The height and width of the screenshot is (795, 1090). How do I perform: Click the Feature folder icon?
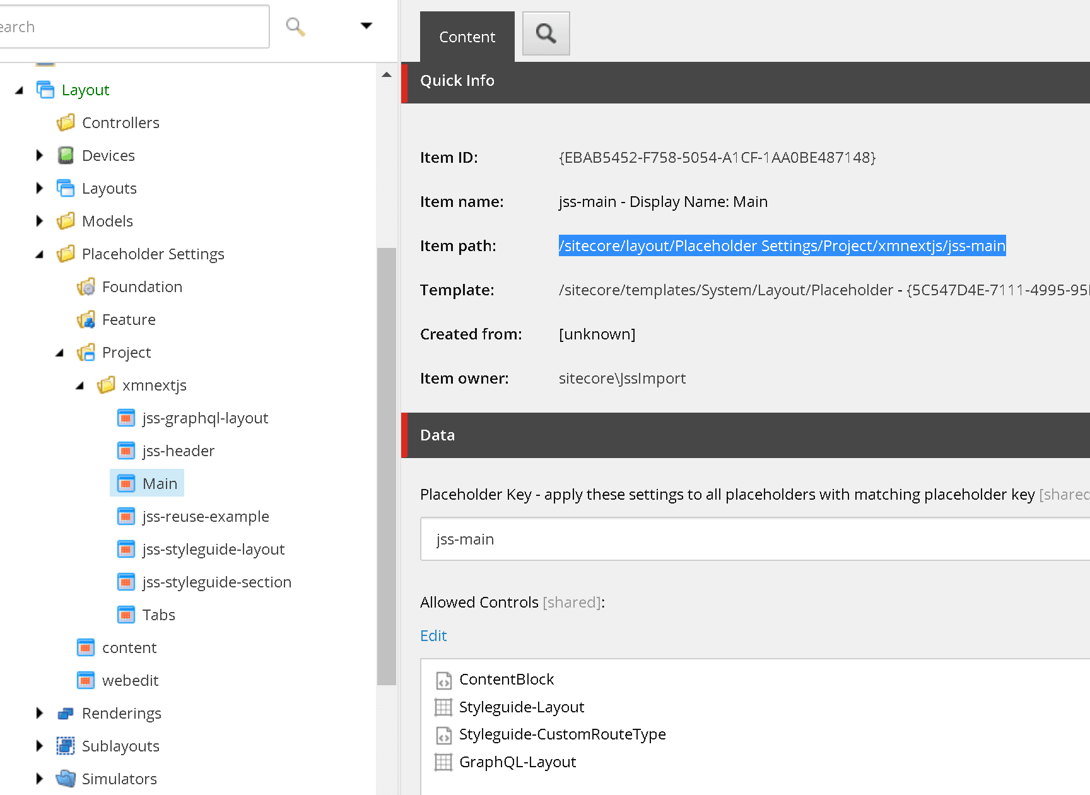86,320
